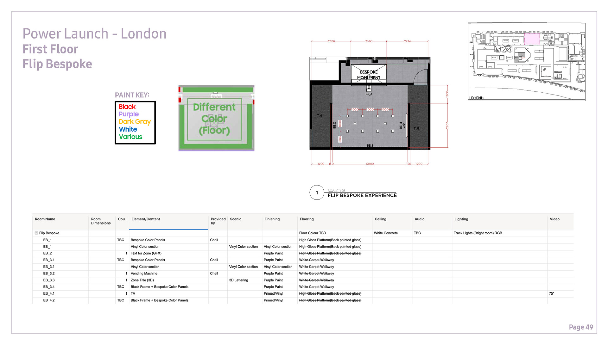Click the Black label in Paint Key
608x345 pixels.
127,107
